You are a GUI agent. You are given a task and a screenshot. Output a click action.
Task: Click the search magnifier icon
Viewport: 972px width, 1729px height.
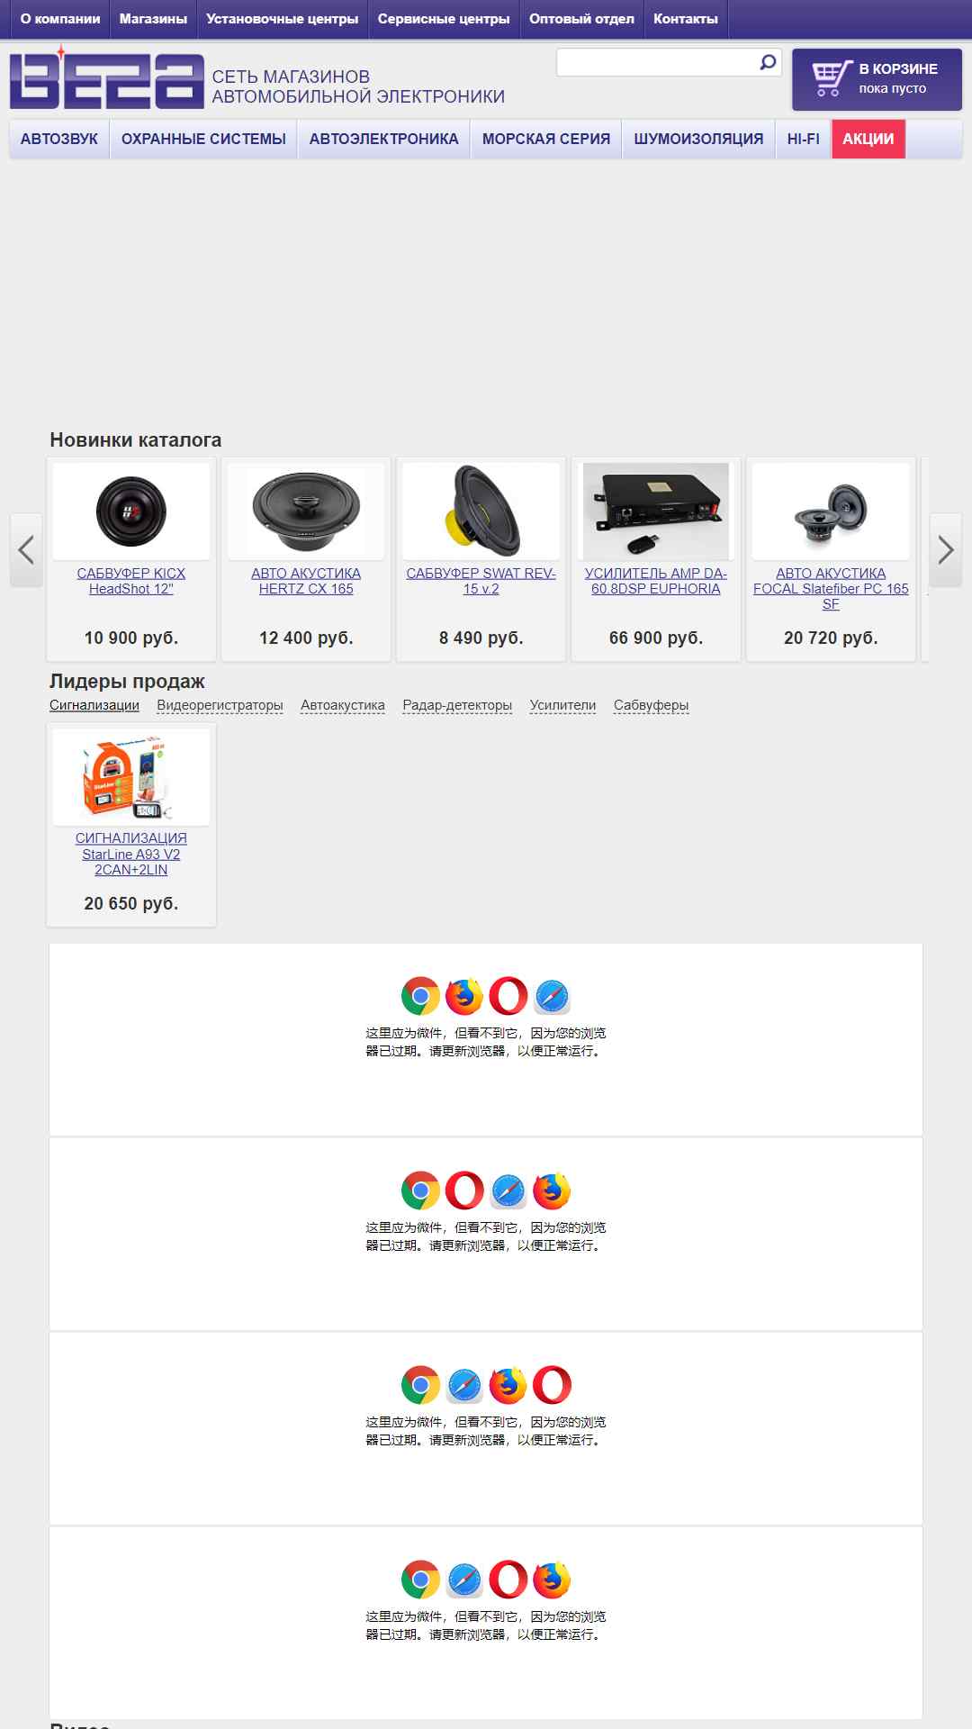pos(768,62)
